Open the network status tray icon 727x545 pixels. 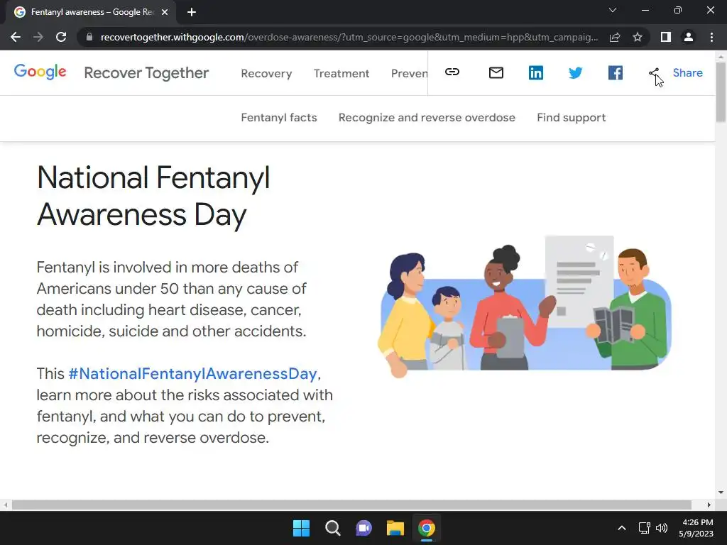[644, 528]
